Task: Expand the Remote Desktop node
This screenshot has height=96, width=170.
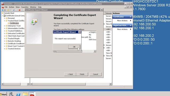Action: (x=5, y=41)
